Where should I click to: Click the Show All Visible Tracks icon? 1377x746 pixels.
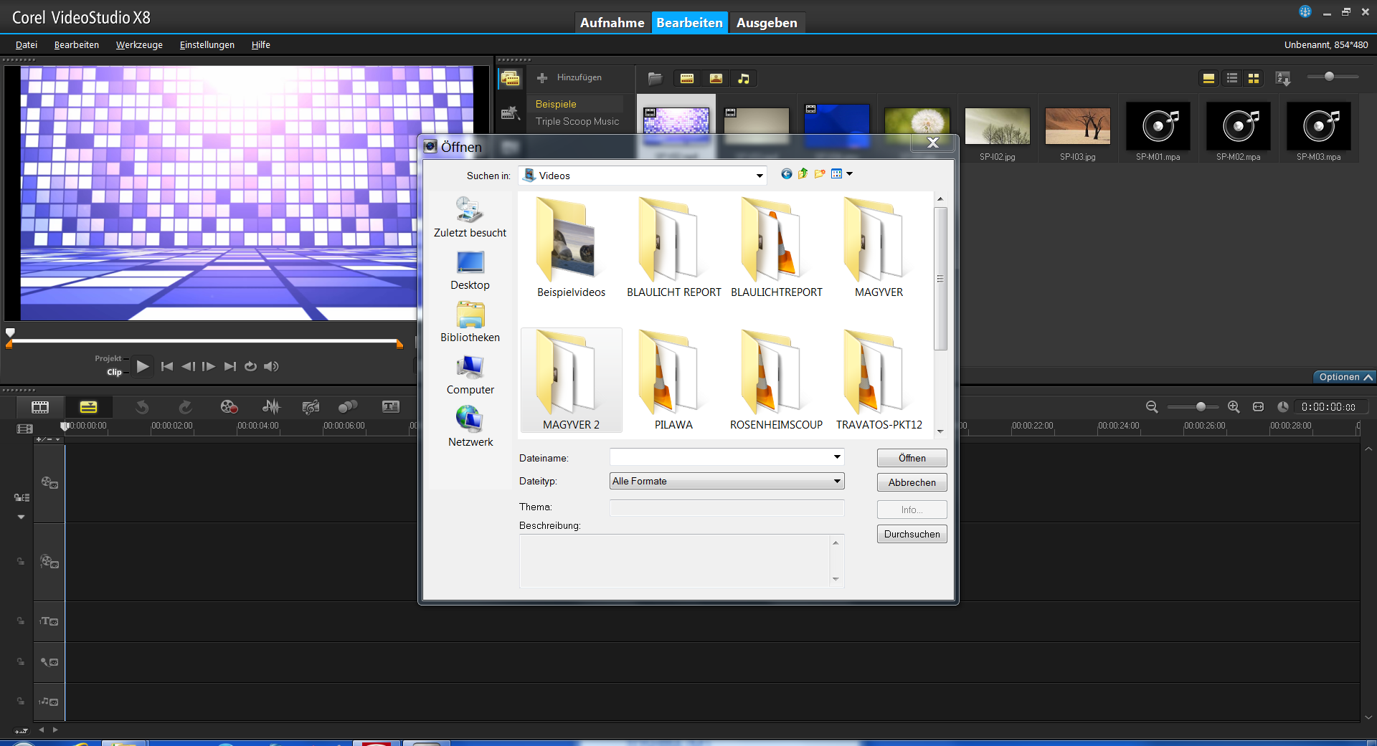tap(24, 429)
